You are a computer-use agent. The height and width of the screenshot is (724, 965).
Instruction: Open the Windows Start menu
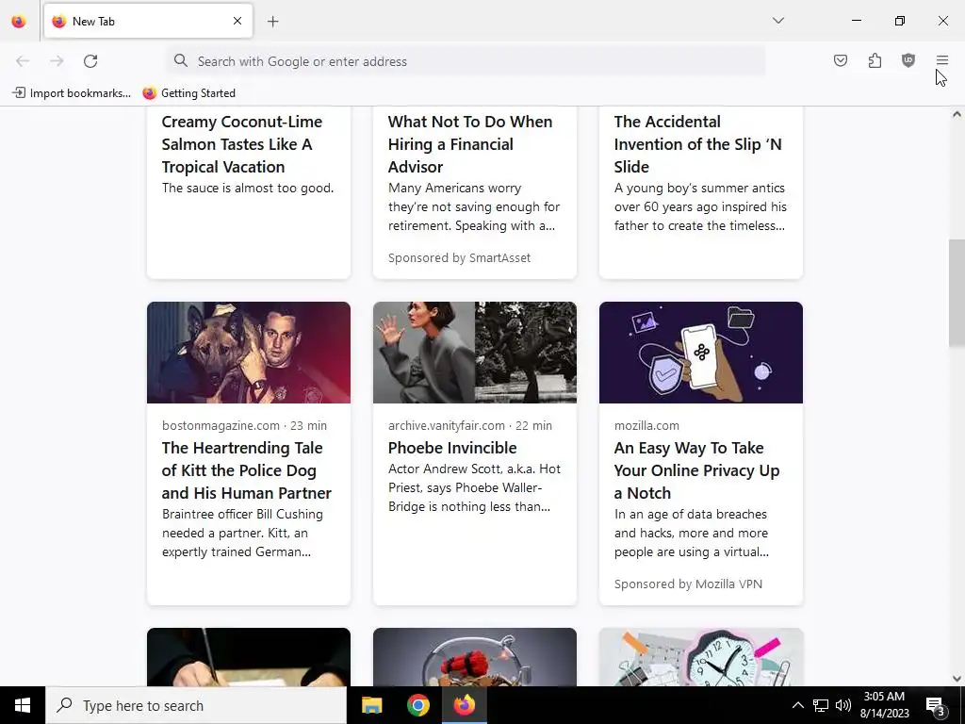[x=23, y=705]
